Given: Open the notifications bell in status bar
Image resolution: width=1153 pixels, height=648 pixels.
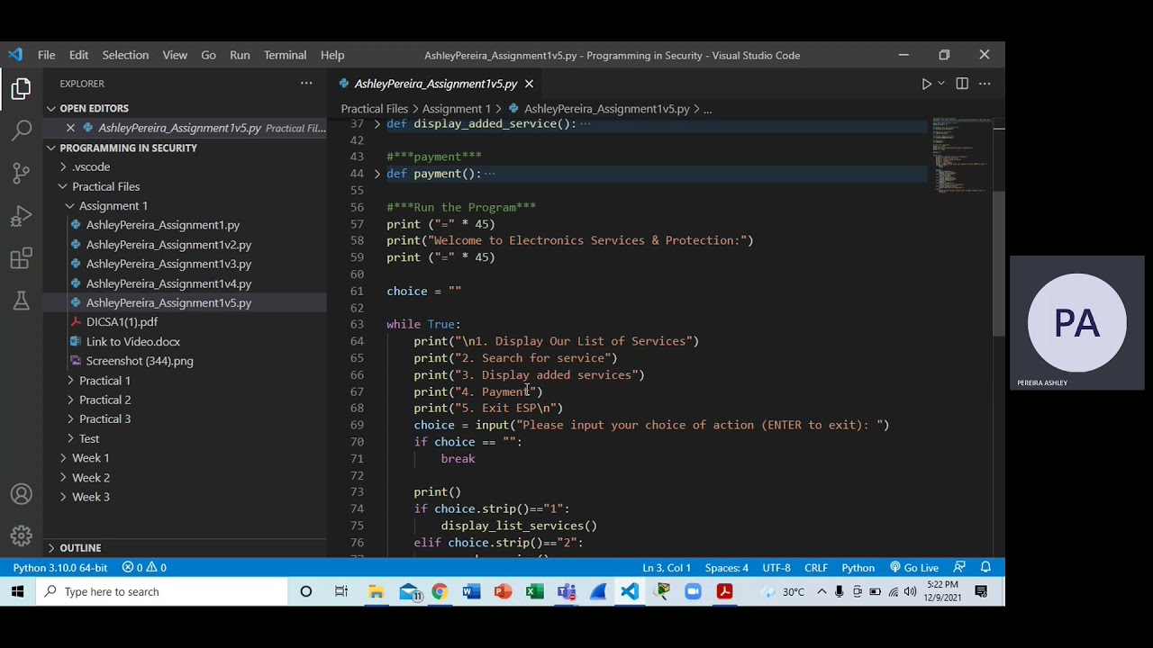Looking at the screenshot, I should pos(986,568).
